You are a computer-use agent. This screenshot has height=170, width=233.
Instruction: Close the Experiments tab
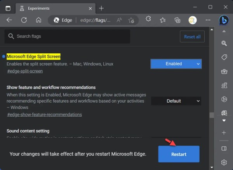pos(90,9)
